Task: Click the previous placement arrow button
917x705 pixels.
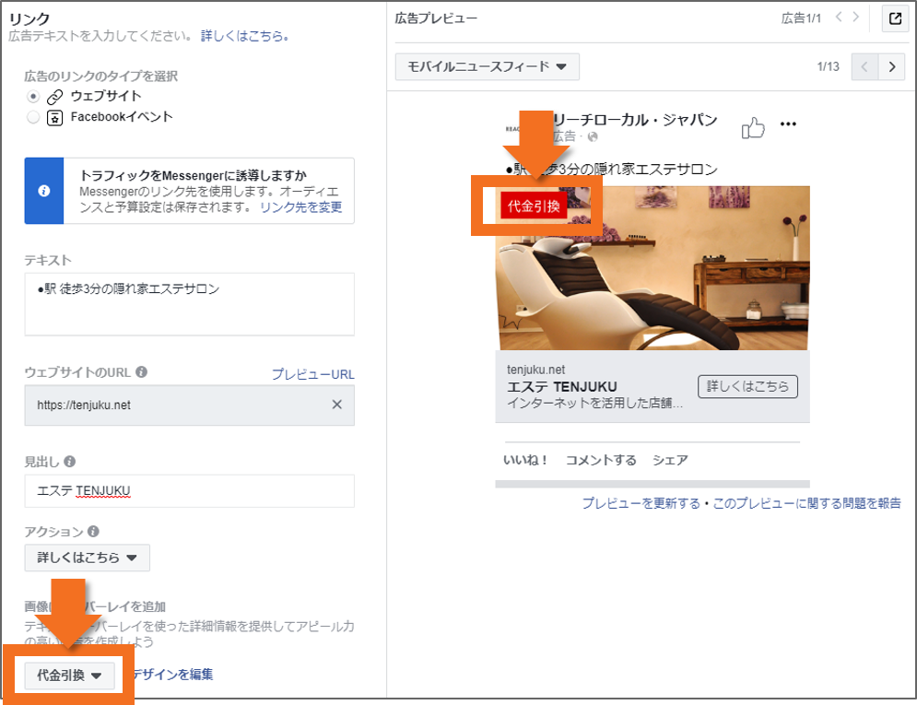Action: pos(864,66)
